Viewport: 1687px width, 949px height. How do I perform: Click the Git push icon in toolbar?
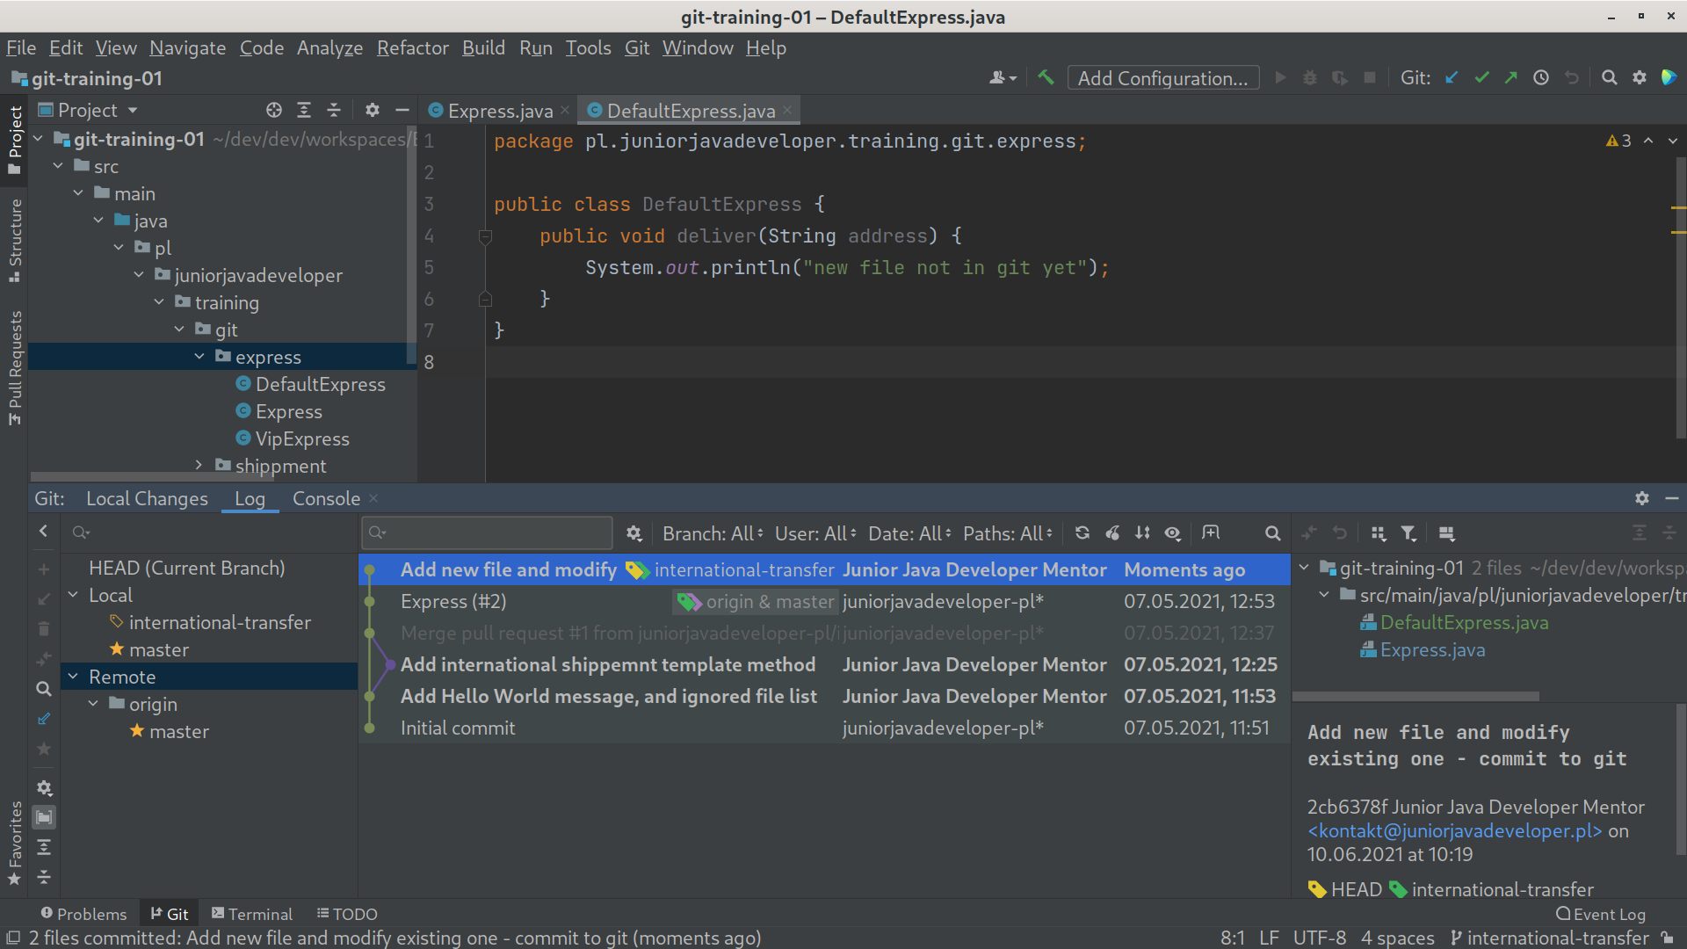tap(1509, 79)
